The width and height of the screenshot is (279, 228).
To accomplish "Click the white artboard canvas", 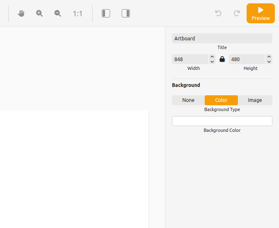I will 74,169.
